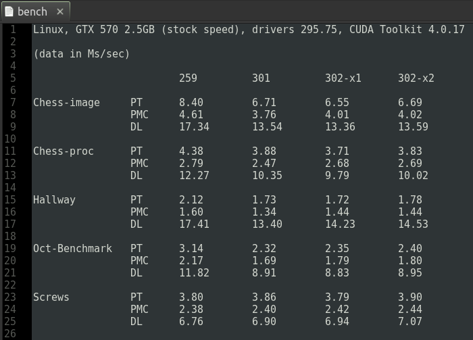Click the "259" column header

coord(188,78)
